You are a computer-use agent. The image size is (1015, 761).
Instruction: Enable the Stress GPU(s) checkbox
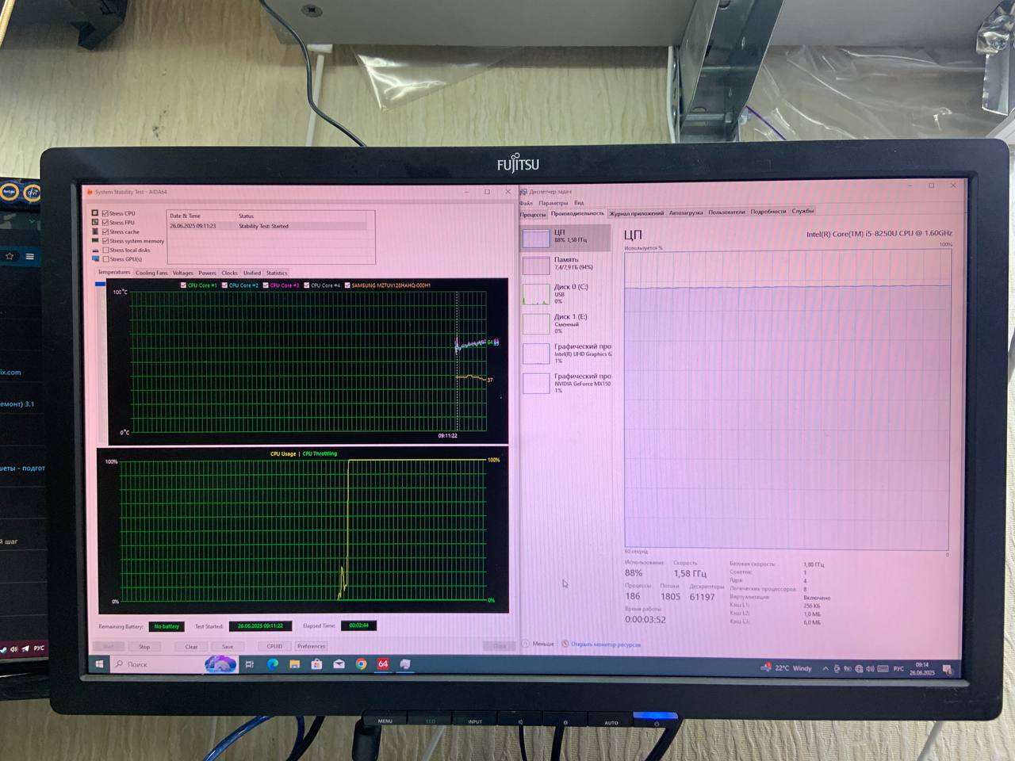point(105,259)
